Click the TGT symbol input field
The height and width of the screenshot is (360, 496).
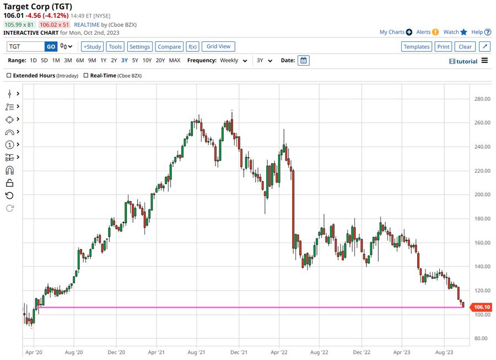pyautogui.click(x=25, y=46)
